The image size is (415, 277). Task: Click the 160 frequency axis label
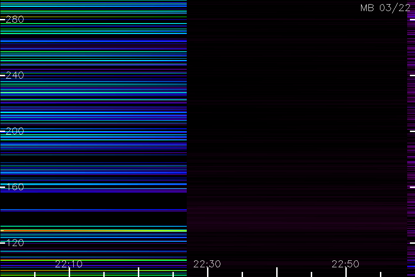pyautogui.click(x=15, y=187)
